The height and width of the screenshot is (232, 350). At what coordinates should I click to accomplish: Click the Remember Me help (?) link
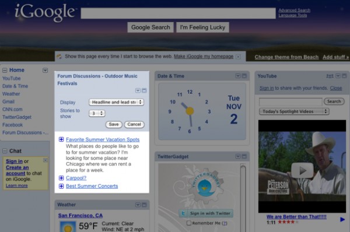point(225,223)
